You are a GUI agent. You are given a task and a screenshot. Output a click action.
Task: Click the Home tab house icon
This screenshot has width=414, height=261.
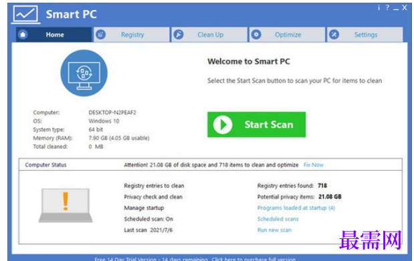click(x=23, y=35)
